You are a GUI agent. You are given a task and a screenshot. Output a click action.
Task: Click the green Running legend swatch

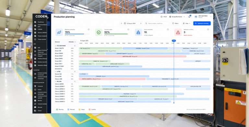57,110
